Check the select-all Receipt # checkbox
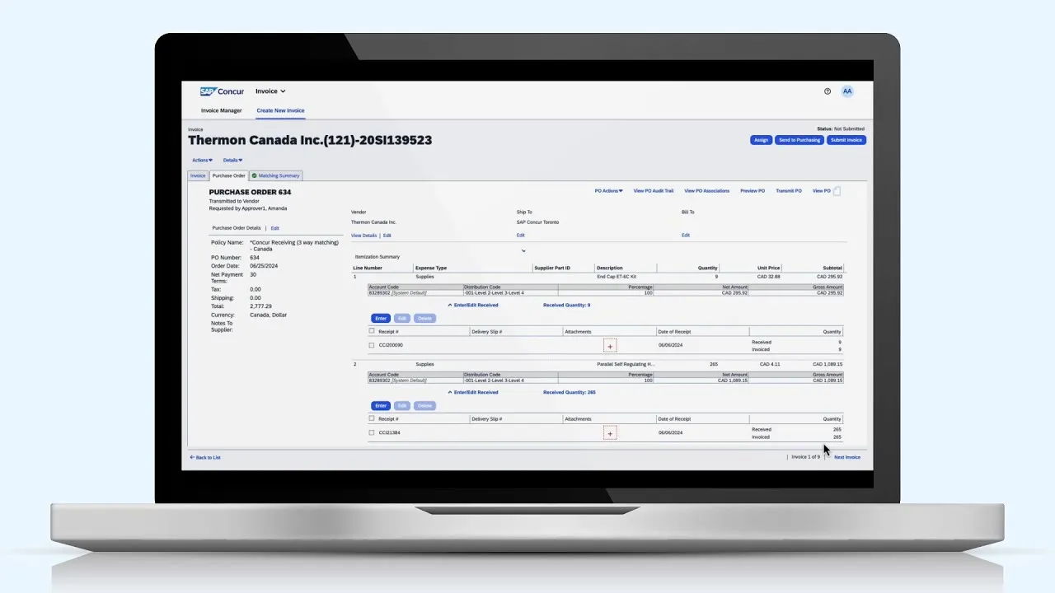The height and width of the screenshot is (593, 1055). 371,331
